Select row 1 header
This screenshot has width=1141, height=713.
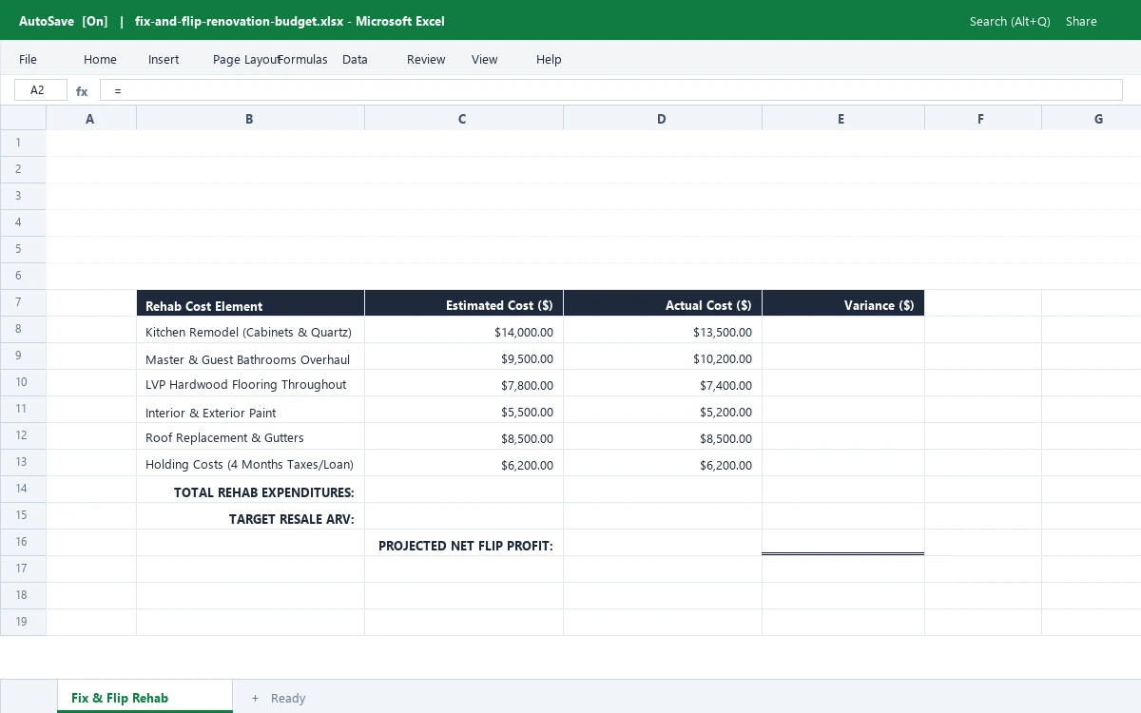click(23, 144)
